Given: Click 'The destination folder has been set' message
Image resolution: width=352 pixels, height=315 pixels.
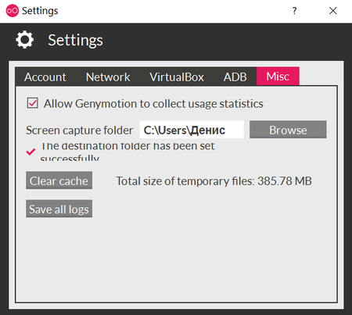Looking at the screenshot, I should [128, 151].
